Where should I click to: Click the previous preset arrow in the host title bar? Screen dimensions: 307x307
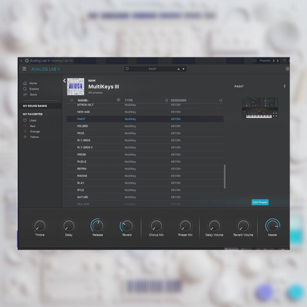(273, 61)
